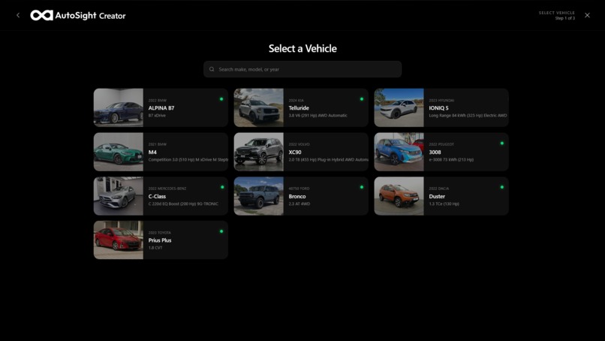Click the green status dot on Telluride

click(362, 99)
